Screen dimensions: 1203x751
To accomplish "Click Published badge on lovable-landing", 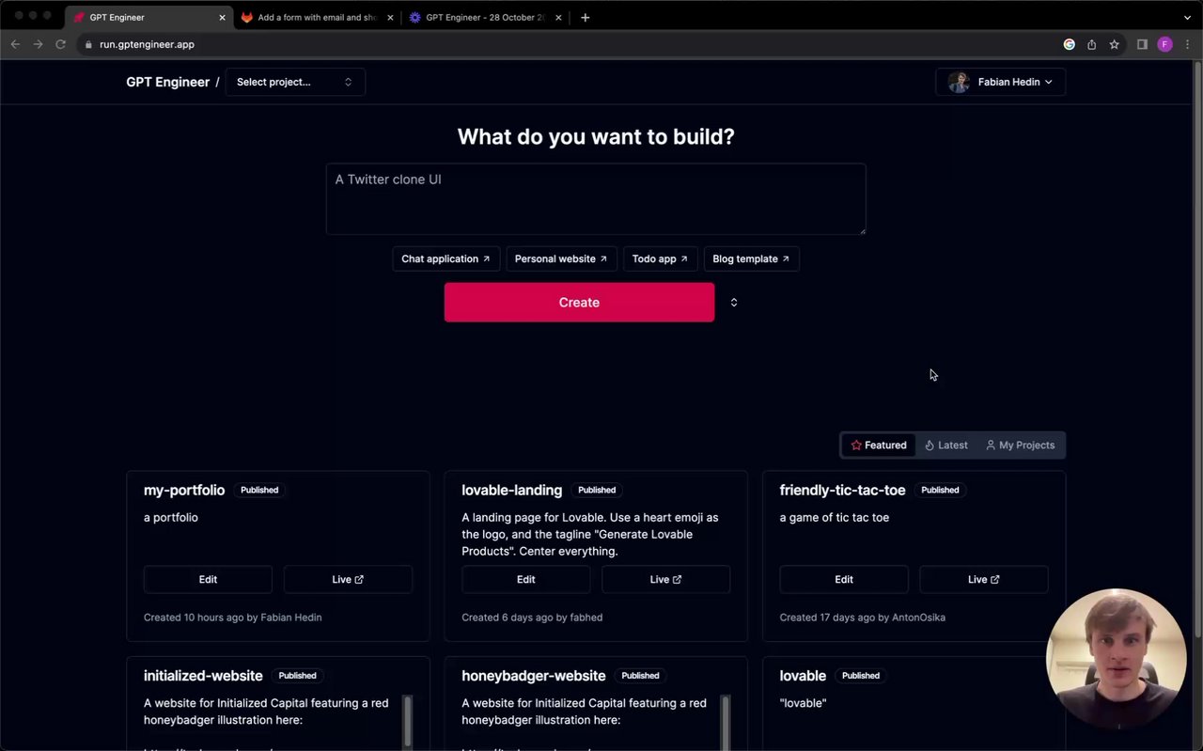I will pyautogui.click(x=597, y=490).
